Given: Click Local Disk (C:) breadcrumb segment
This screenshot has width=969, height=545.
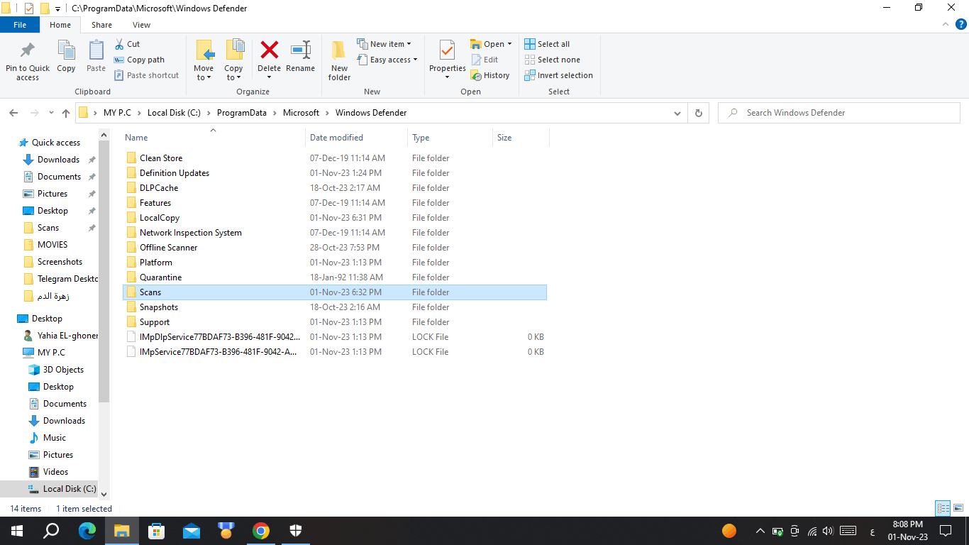Looking at the screenshot, I should point(174,113).
